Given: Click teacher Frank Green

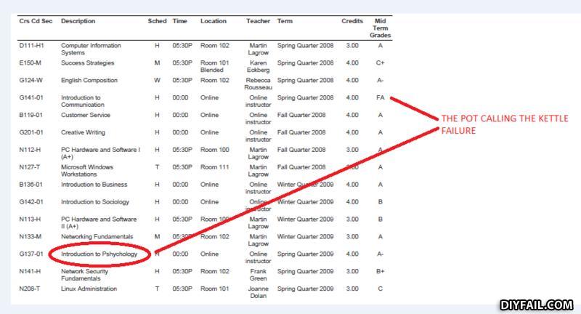Looking at the screenshot, I should [259, 275].
